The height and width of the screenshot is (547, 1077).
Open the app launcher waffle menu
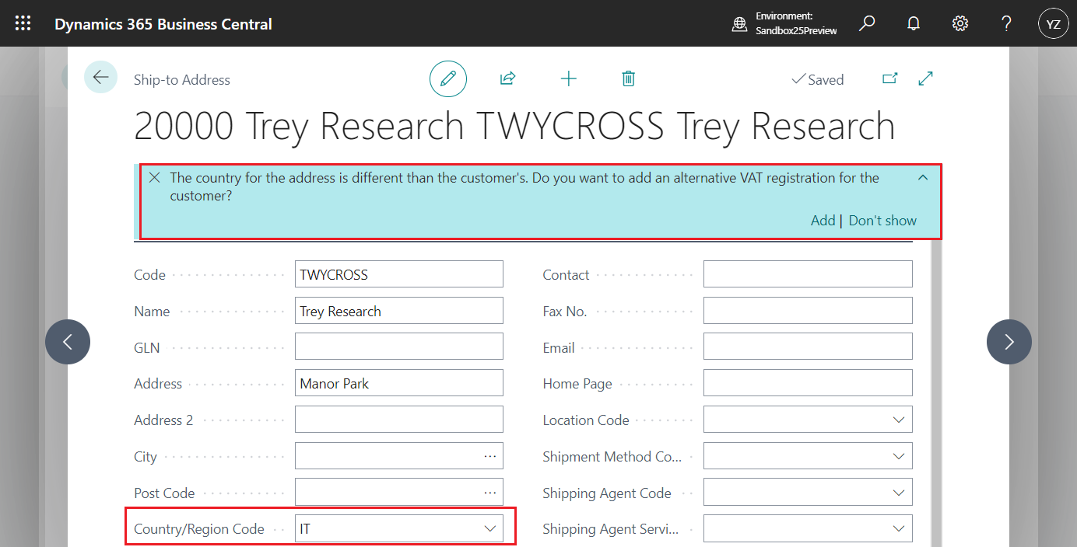[23, 23]
